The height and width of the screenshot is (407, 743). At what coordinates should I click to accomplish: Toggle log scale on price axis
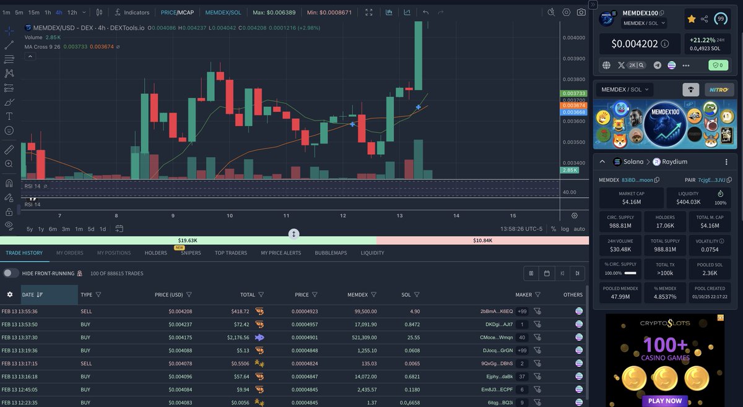(x=565, y=229)
